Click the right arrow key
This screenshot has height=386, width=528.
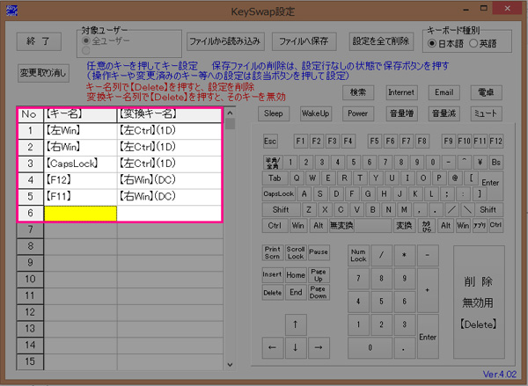point(319,347)
